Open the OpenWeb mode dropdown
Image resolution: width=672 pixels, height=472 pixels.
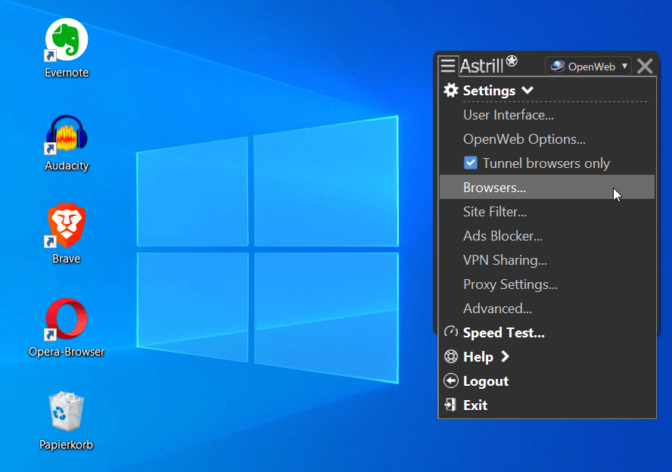click(588, 67)
